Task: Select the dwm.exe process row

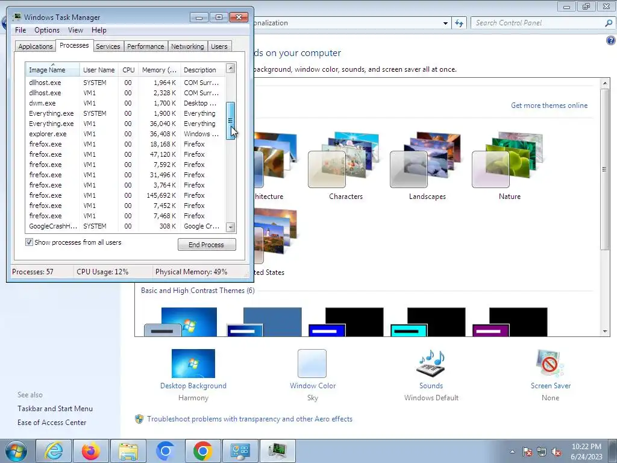Action: click(125, 103)
